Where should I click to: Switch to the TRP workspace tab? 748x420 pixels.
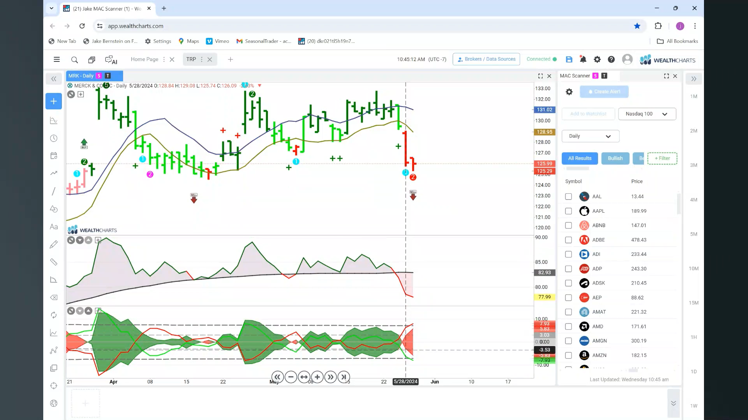click(191, 59)
